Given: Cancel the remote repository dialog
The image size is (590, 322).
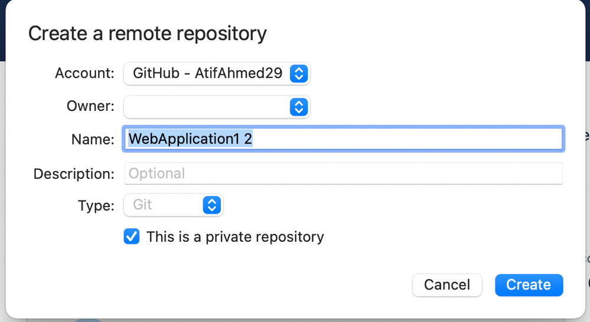Looking at the screenshot, I should 447,285.
